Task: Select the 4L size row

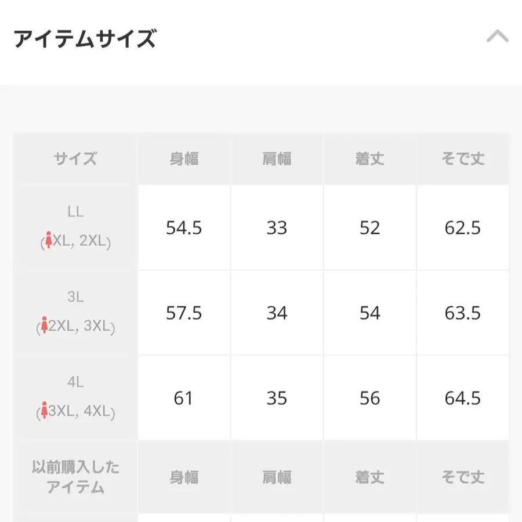Action: click(x=75, y=398)
